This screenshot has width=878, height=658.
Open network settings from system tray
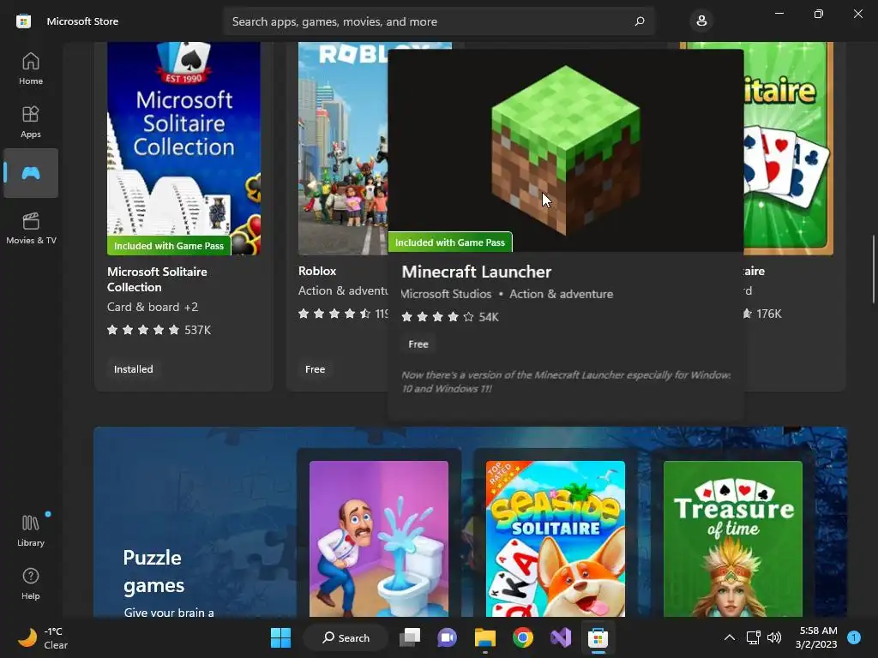coord(753,637)
